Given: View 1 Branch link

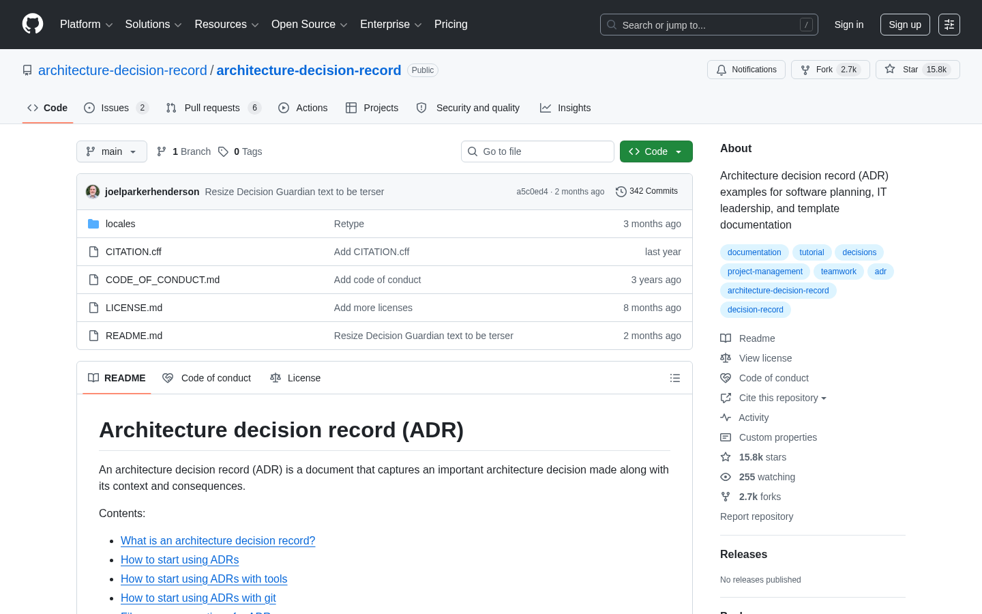Looking at the screenshot, I should (x=183, y=151).
